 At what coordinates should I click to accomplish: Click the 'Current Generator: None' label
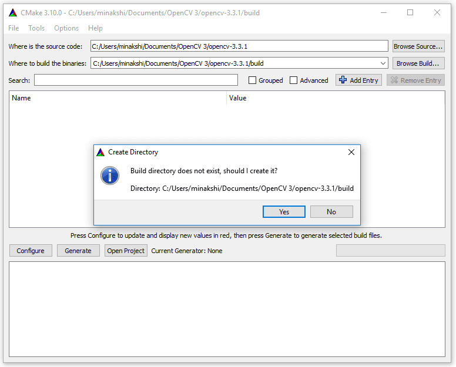(x=187, y=251)
